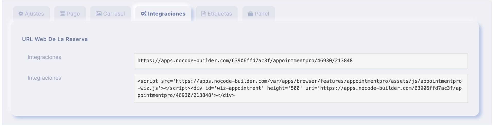Switch to the Panel tab

[259, 14]
